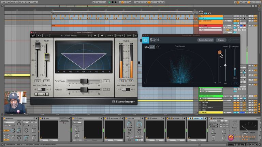Click the Arpeggiator Rate knob

pos(13,131)
